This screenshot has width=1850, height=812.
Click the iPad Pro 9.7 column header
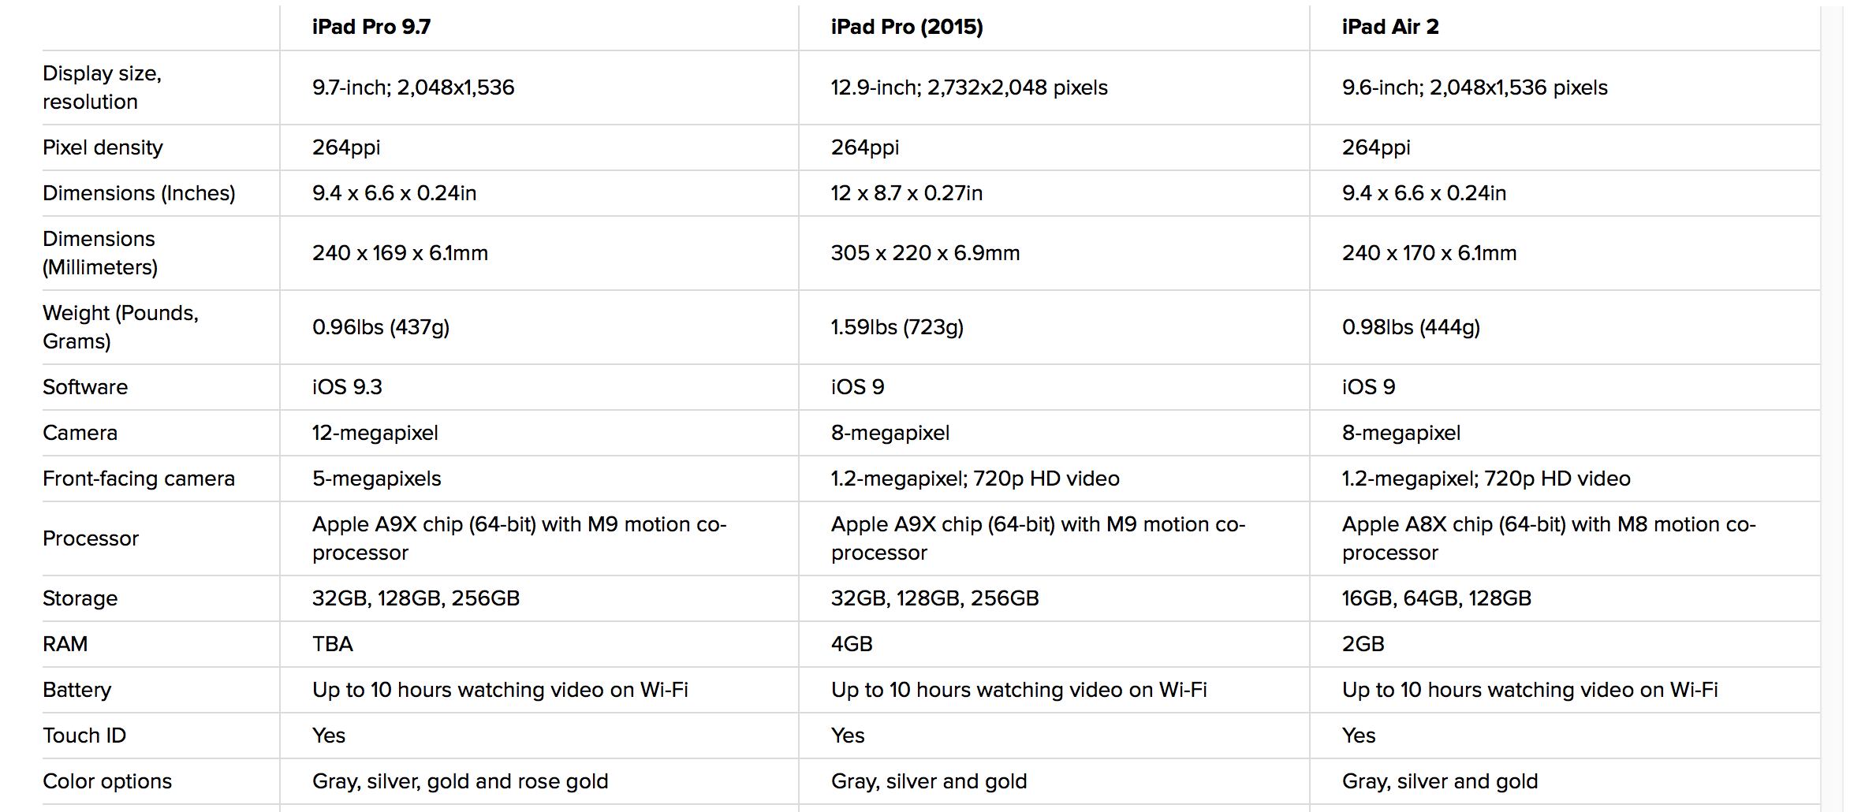(x=371, y=27)
